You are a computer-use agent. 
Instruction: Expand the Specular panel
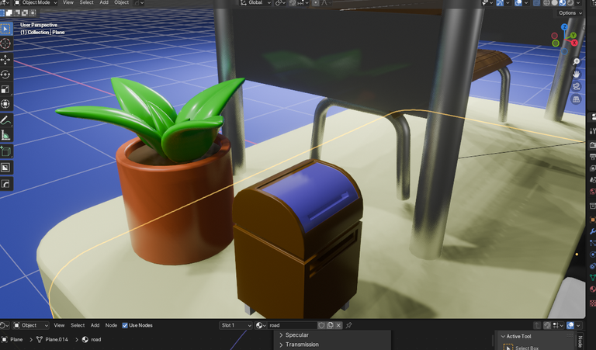click(x=296, y=335)
